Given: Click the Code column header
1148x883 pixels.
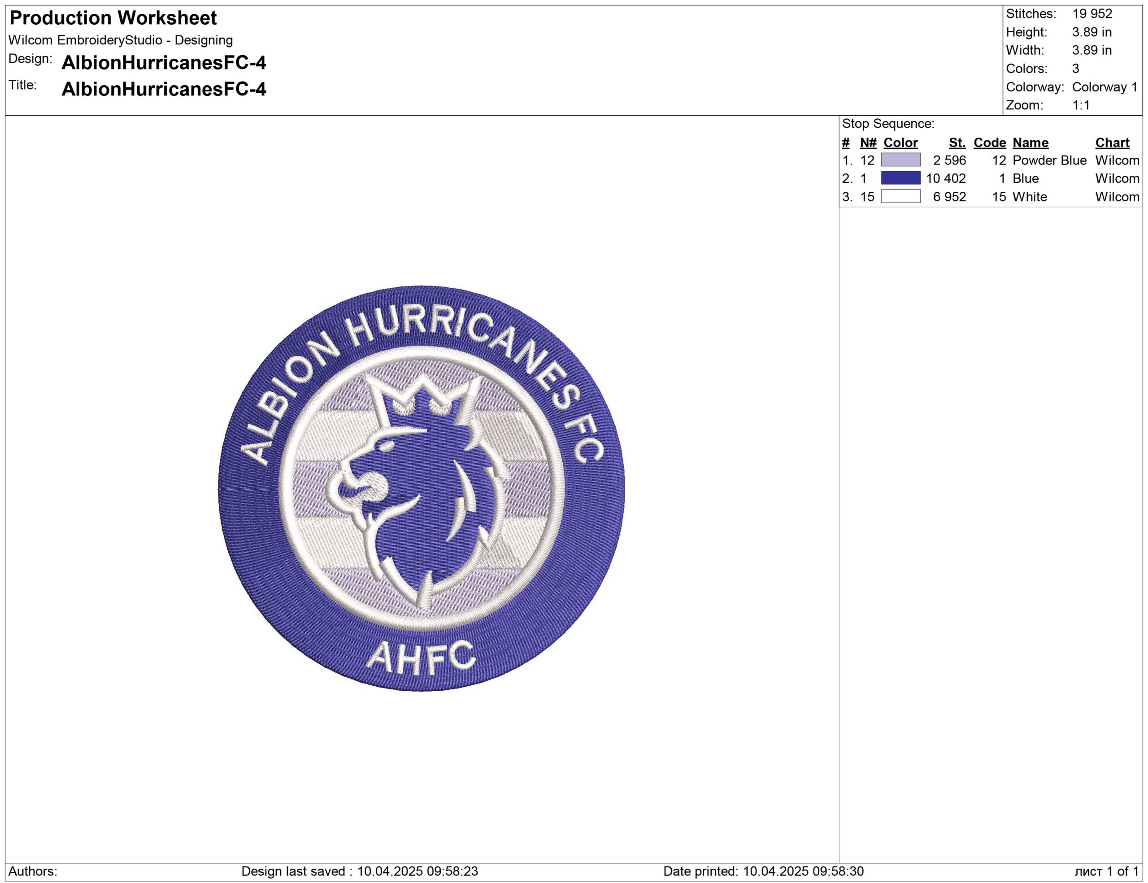Looking at the screenshot, I should [x=989, y=143].
